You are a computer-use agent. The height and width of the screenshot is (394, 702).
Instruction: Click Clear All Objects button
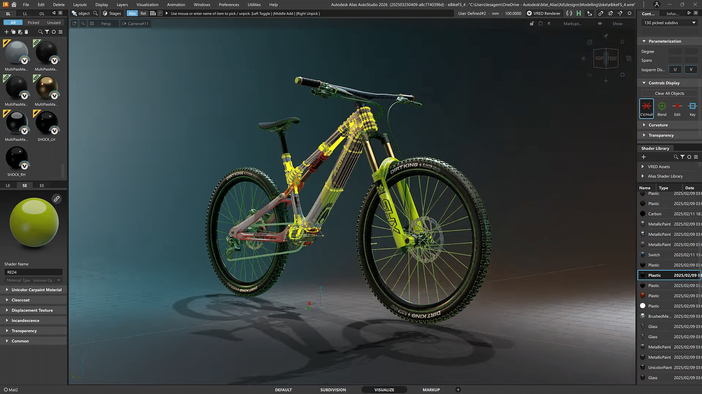[x=669, y=93]
